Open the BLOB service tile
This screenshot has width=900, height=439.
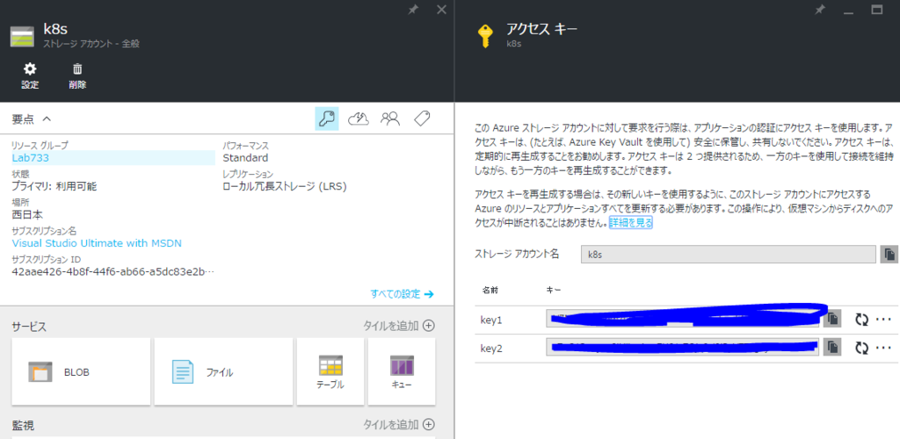click(x=81, y=371)
